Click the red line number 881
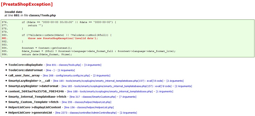 [5, 38]
